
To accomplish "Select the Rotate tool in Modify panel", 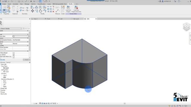I will coord(41,11).
